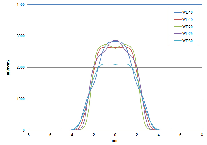Click the 3000 label on the vertical axis
The image size is (207, 145).
point(20,36)
